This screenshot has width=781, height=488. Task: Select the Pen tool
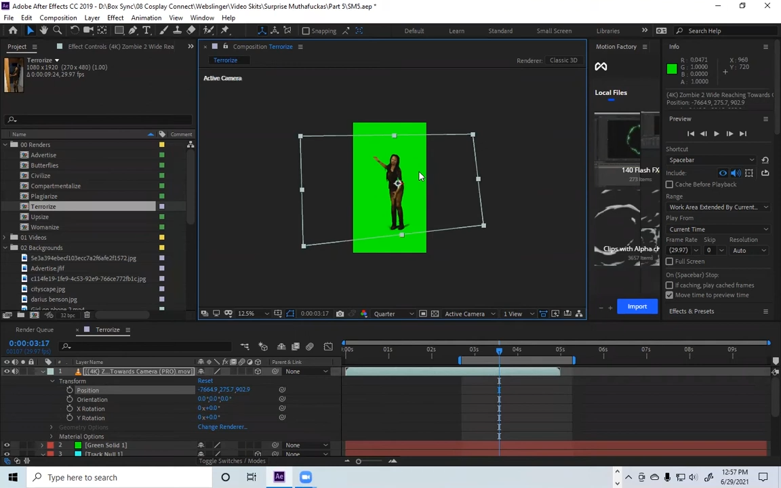pyautogui.click(x=133, y=30)
